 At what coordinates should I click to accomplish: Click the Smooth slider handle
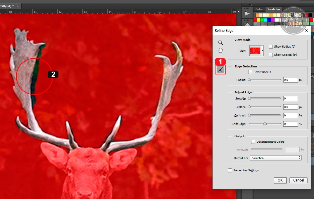249,98
